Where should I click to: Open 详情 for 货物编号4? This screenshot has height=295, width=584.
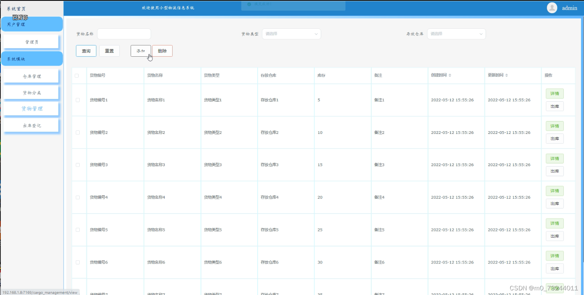[554, 191]
